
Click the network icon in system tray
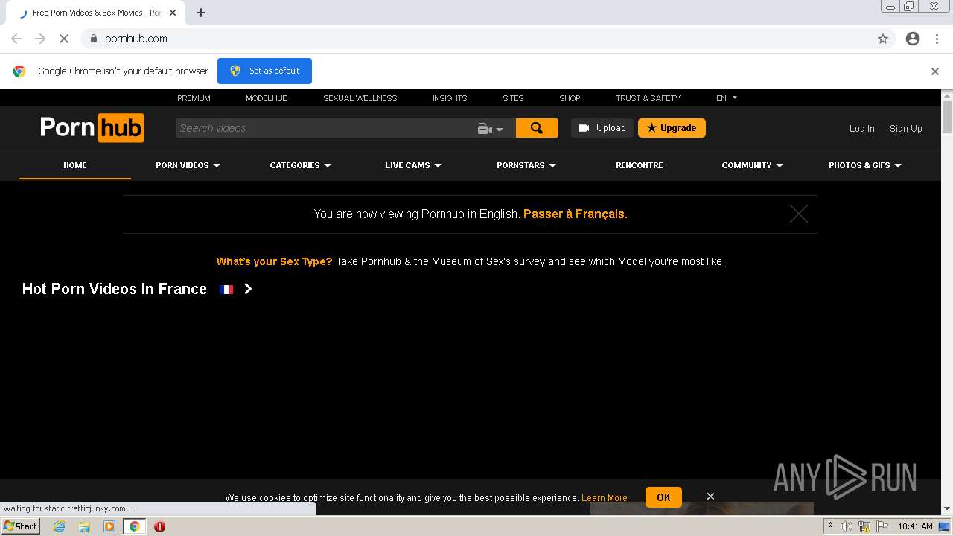click(x=864, y=526)
